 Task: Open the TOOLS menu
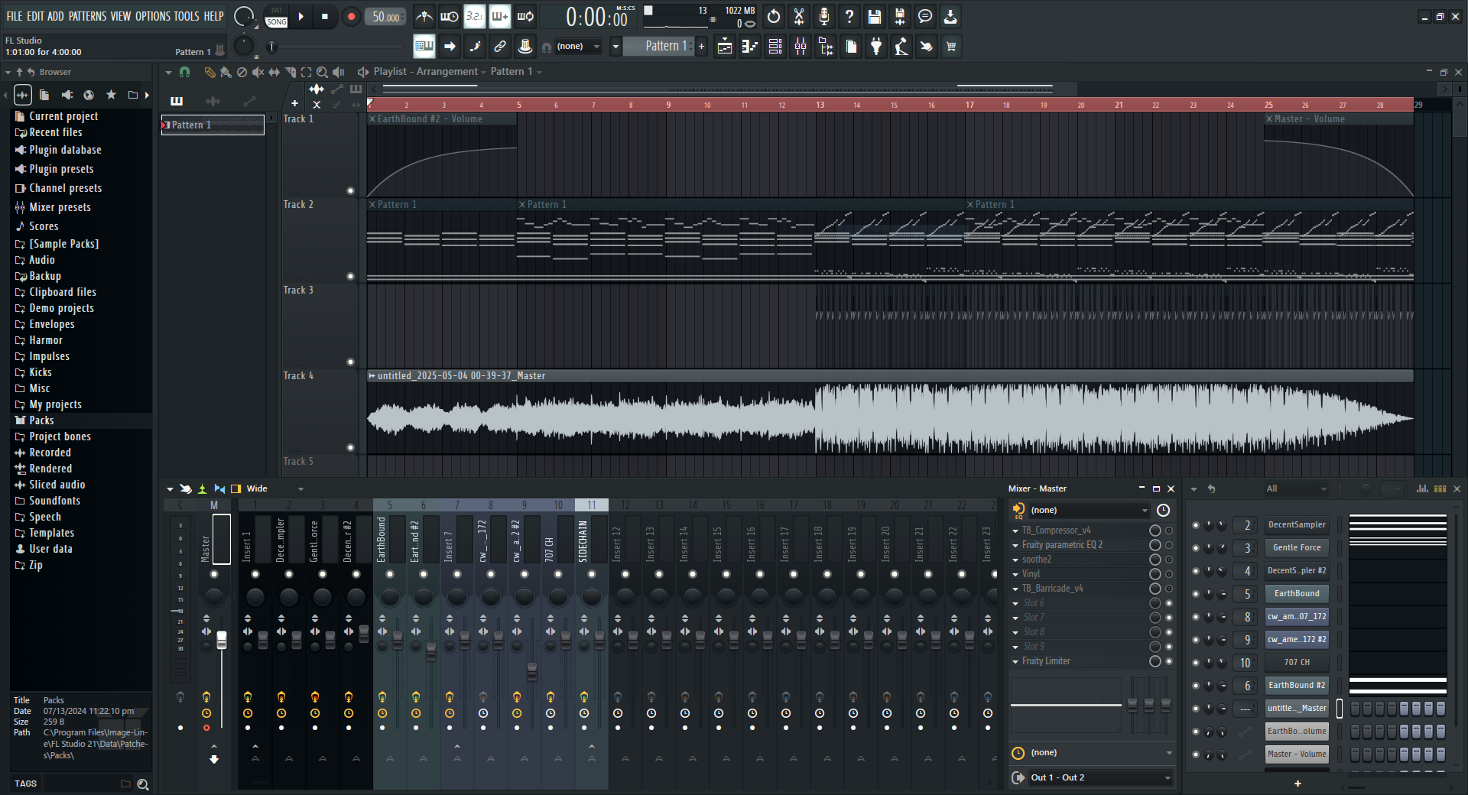pos(187,16)
